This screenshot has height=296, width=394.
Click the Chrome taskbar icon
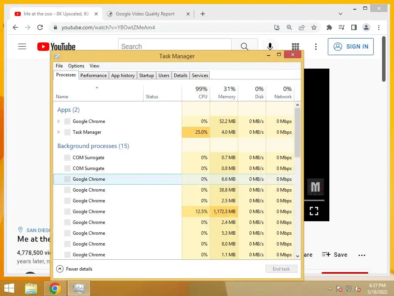tap(55, 288)
